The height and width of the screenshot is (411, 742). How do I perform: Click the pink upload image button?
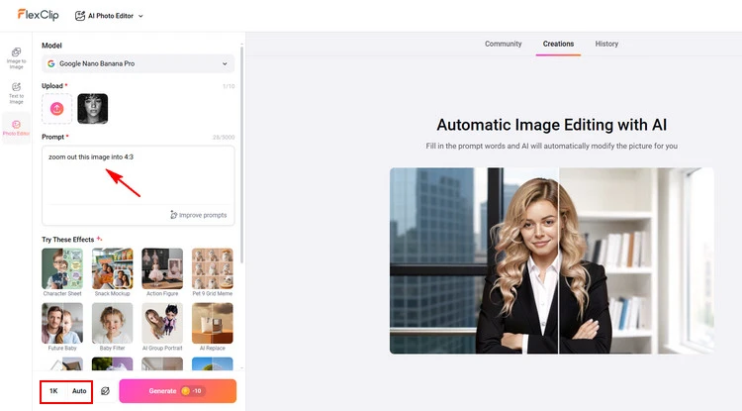click(56, 108)
